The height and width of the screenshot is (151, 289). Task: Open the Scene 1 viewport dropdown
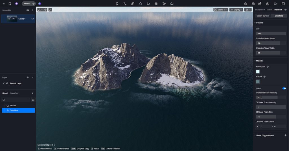[221, 10]
